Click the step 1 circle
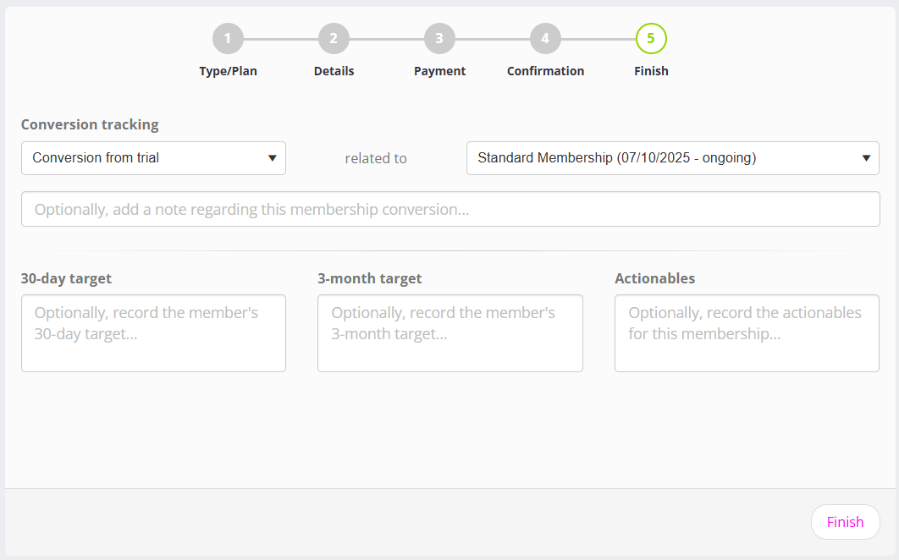Image resolution: width=899 pixels, height=560 pixels. 228,38
